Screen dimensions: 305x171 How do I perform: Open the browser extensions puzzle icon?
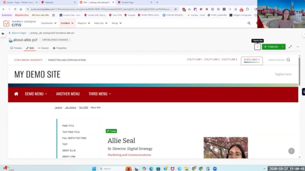pyautogui.click(x=247, y=9)
